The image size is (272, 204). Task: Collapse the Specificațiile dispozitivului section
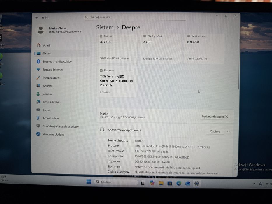point(229,131)
